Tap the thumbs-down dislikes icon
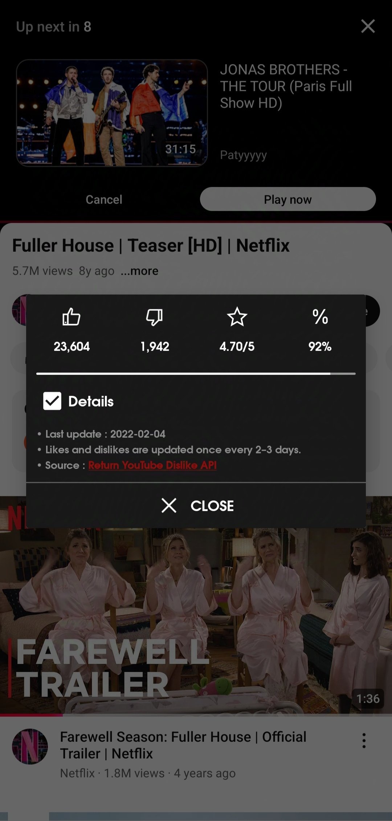This screenshot has height=821, width=392. pyautogui.click(x=154, y=317)
